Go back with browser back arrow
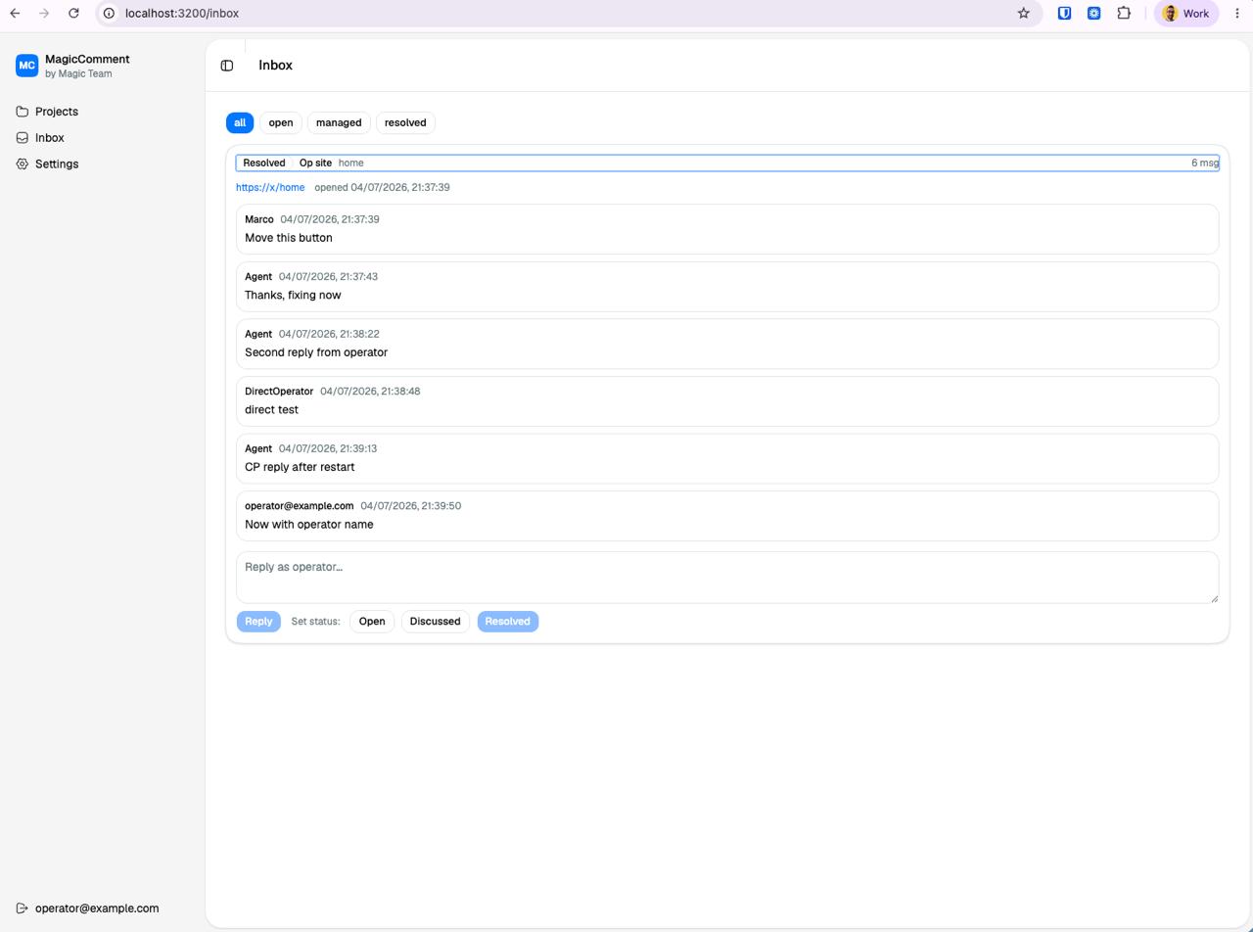This screenshot has height=932, width=1253. [15, 14]
